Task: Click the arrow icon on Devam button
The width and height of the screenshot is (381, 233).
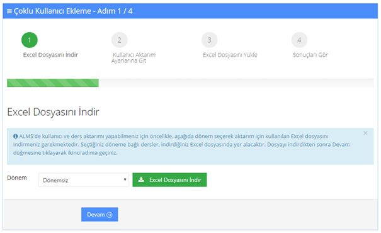Action: pyautogui.click(x=110, y=215)
